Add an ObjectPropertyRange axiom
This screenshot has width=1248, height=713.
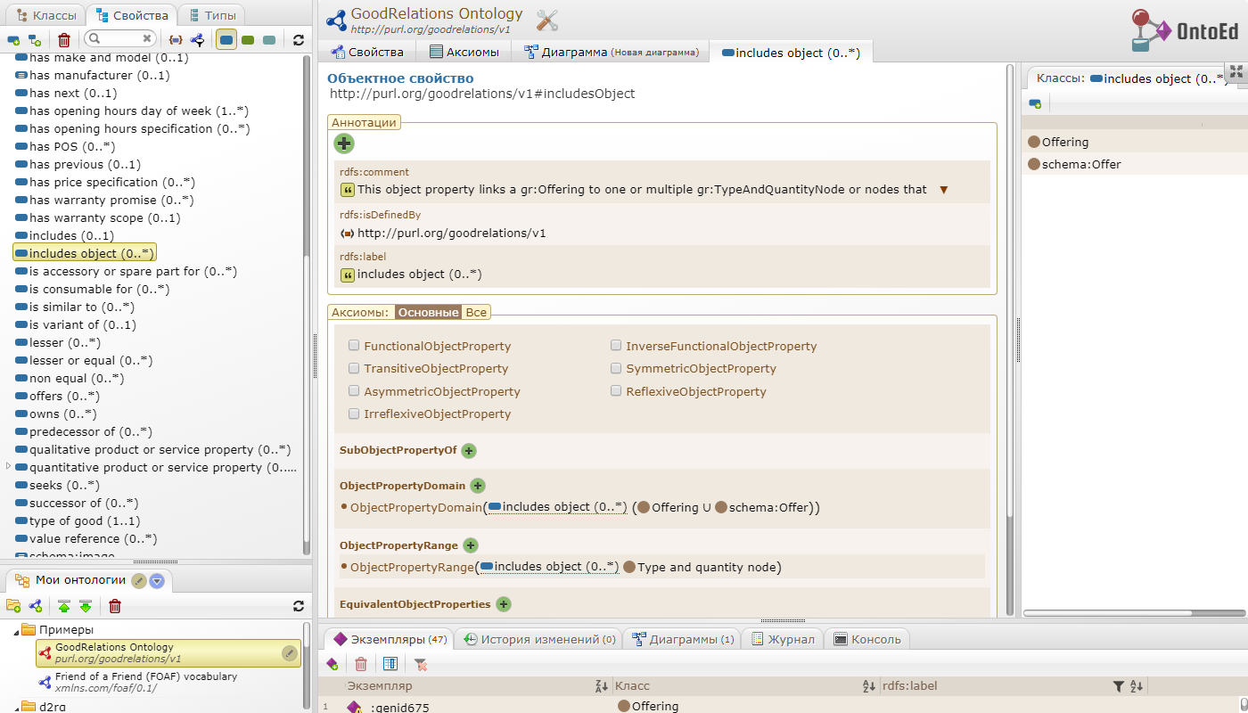[471, 545]
